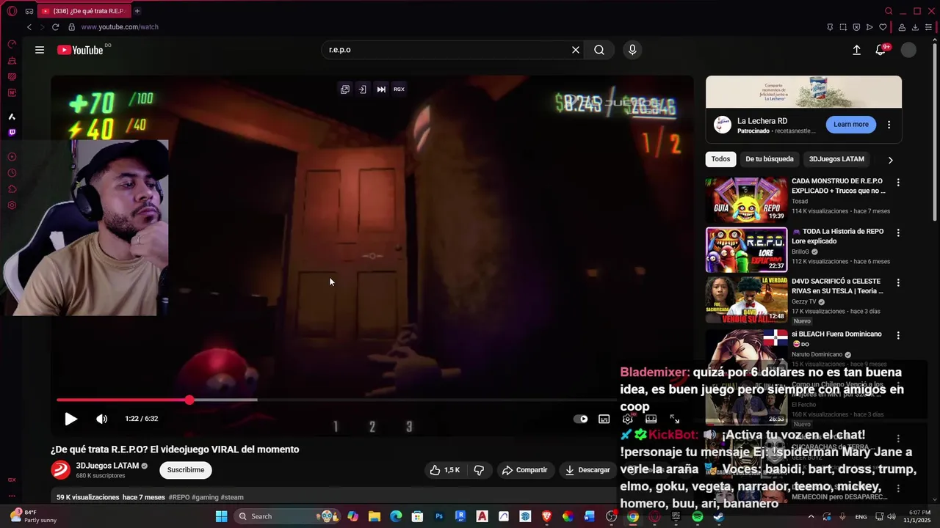Show hidden system tray icons chevron
Image resolution: width=940 pixels, height=528 pixels.
(x=811, y=517)
